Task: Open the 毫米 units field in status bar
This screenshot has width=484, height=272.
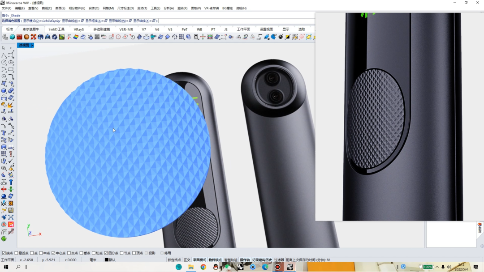Action: point(93,260)
